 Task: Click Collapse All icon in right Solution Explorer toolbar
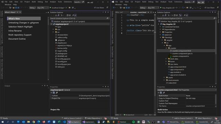174,15
